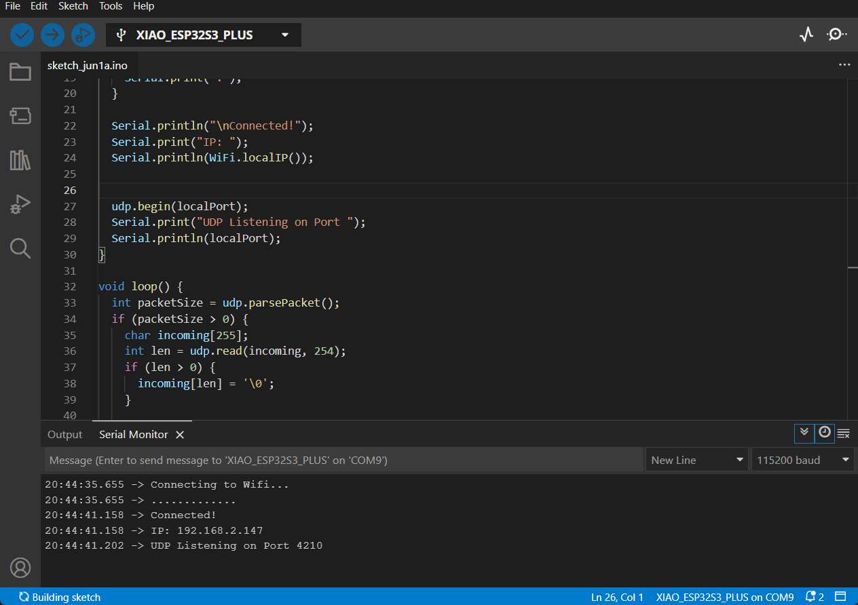Image resolution: width=858 pixels, height=605 pixels.
Task: Click the incoming[len] = '\0' line
Action: (x=206, y=383)
